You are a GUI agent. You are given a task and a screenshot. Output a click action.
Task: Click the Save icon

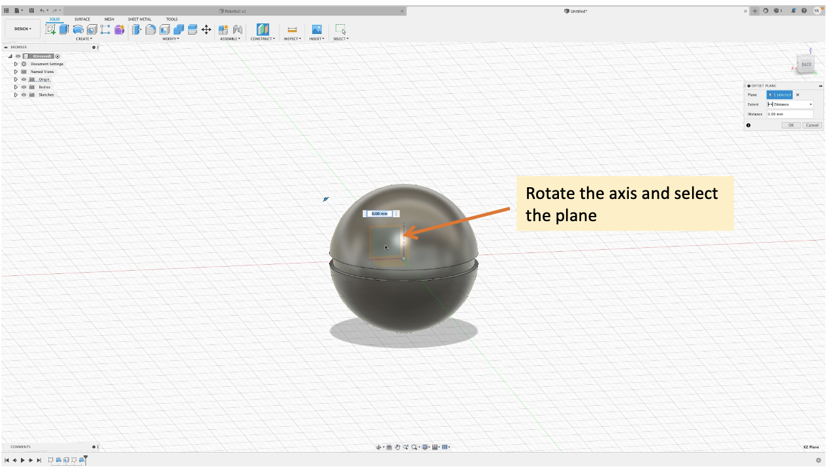click(31, 10)
